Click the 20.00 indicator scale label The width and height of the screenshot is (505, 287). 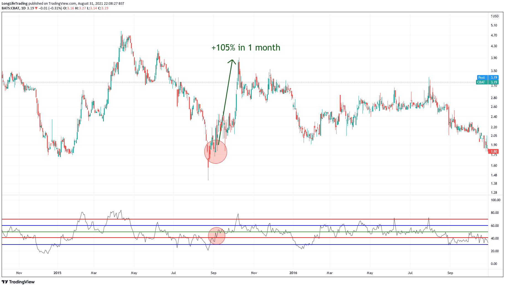(x=495, y=251)
